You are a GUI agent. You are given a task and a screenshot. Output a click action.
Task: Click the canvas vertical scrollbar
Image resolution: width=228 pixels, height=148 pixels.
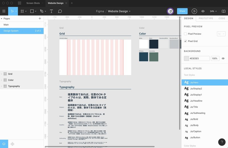click(180, 73)
